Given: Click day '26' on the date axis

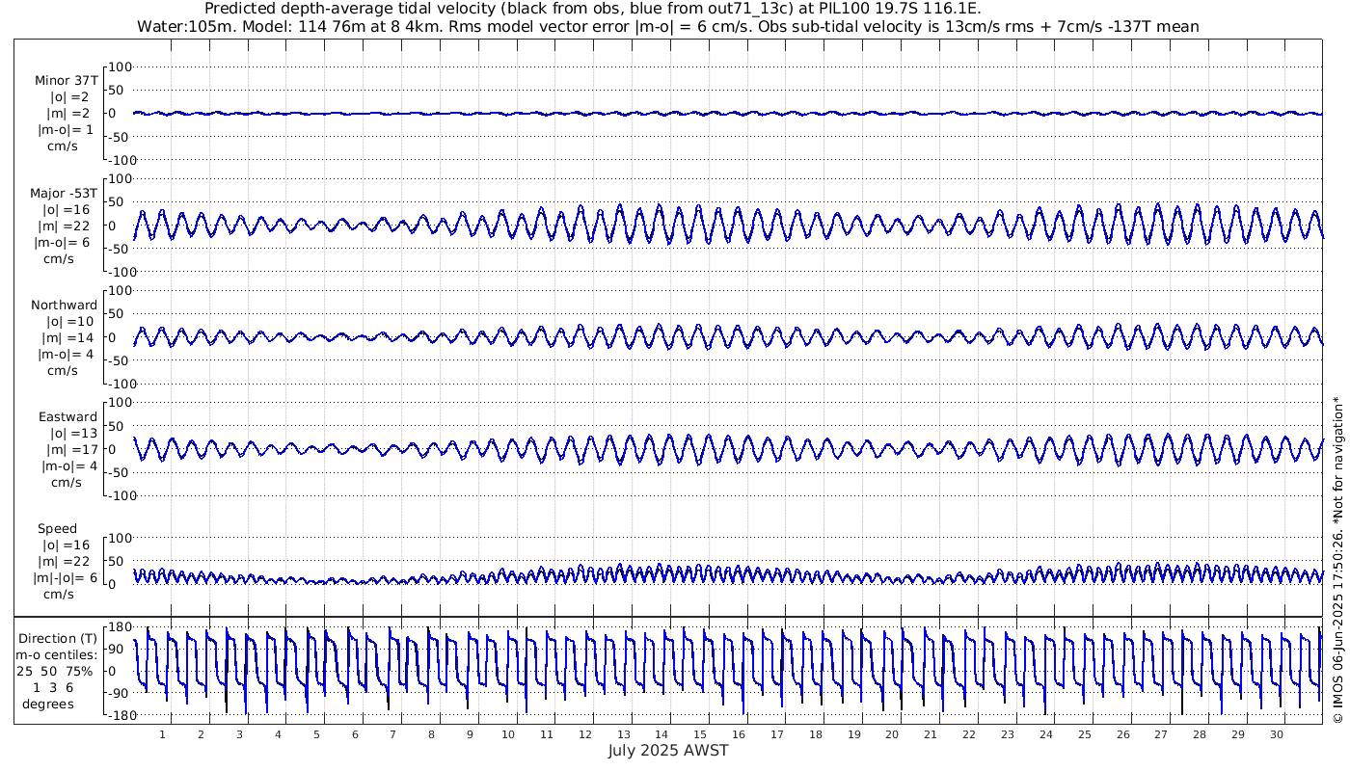Looking at the screenshot, I should click(x=1122, y=734).
